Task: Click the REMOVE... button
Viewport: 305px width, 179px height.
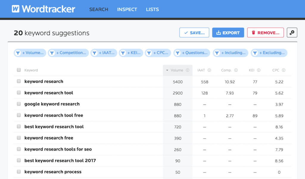Action: pyautogui.click(x=265, y=33)
